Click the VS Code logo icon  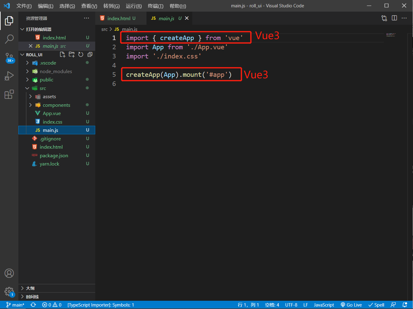(7, 6)
